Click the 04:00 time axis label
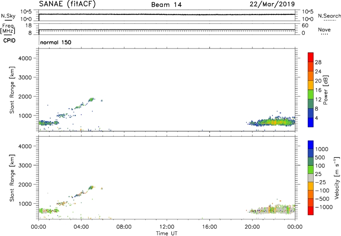The image size is (341, 236). (81, 227)
